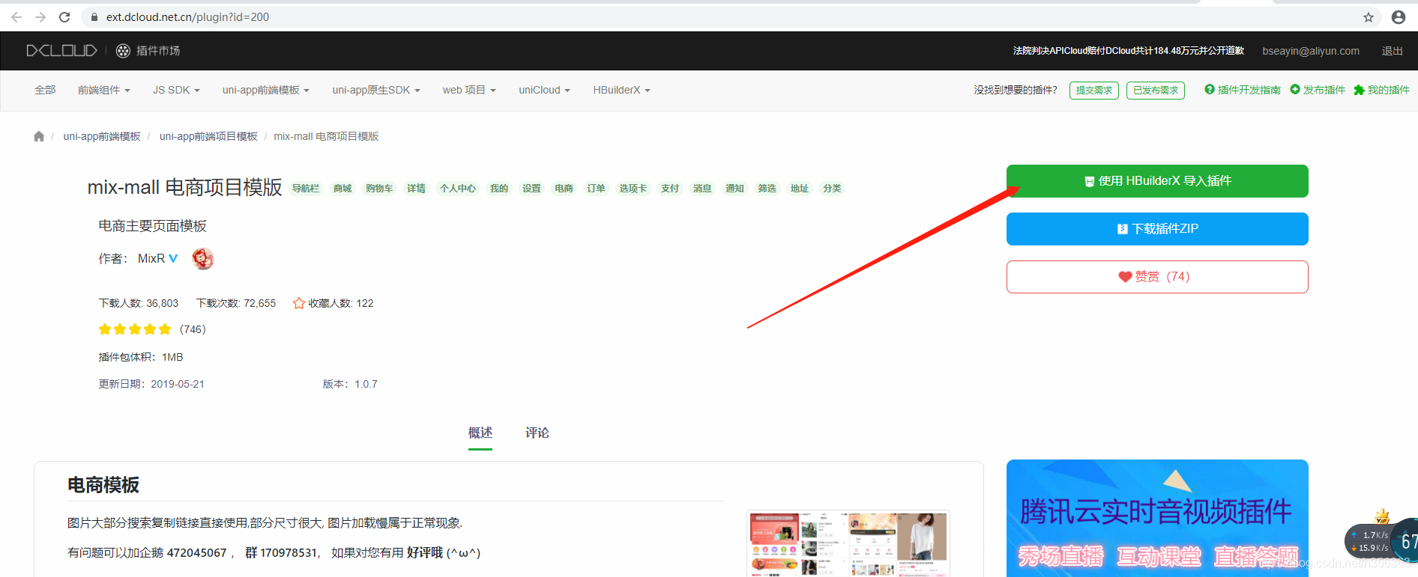1418x577 pixels.
Task: Click the 商城 tag
Action: coord(343,189)
